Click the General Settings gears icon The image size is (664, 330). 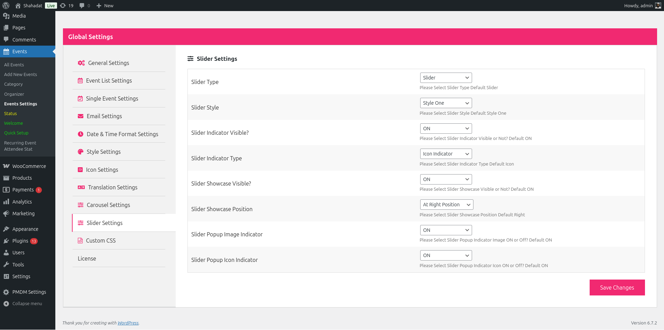[x=81, y=63]
